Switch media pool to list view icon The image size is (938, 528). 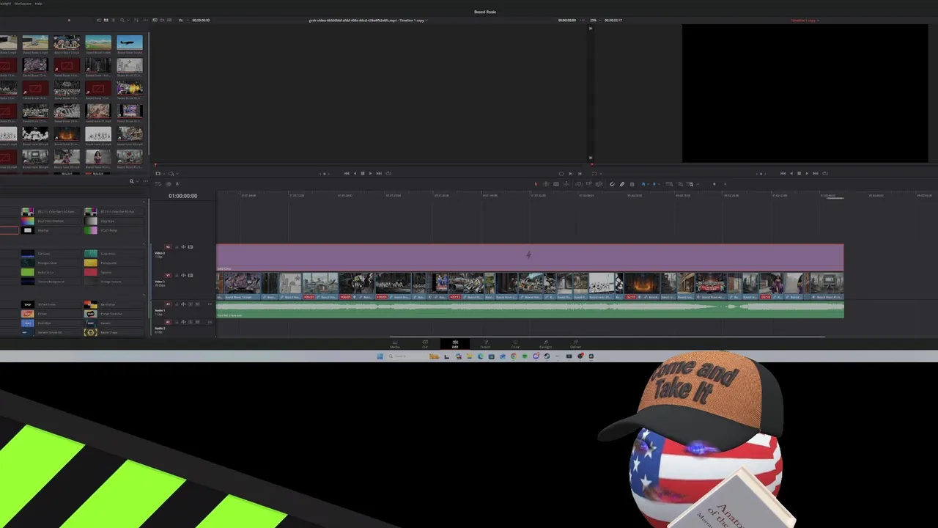[114, 20]
